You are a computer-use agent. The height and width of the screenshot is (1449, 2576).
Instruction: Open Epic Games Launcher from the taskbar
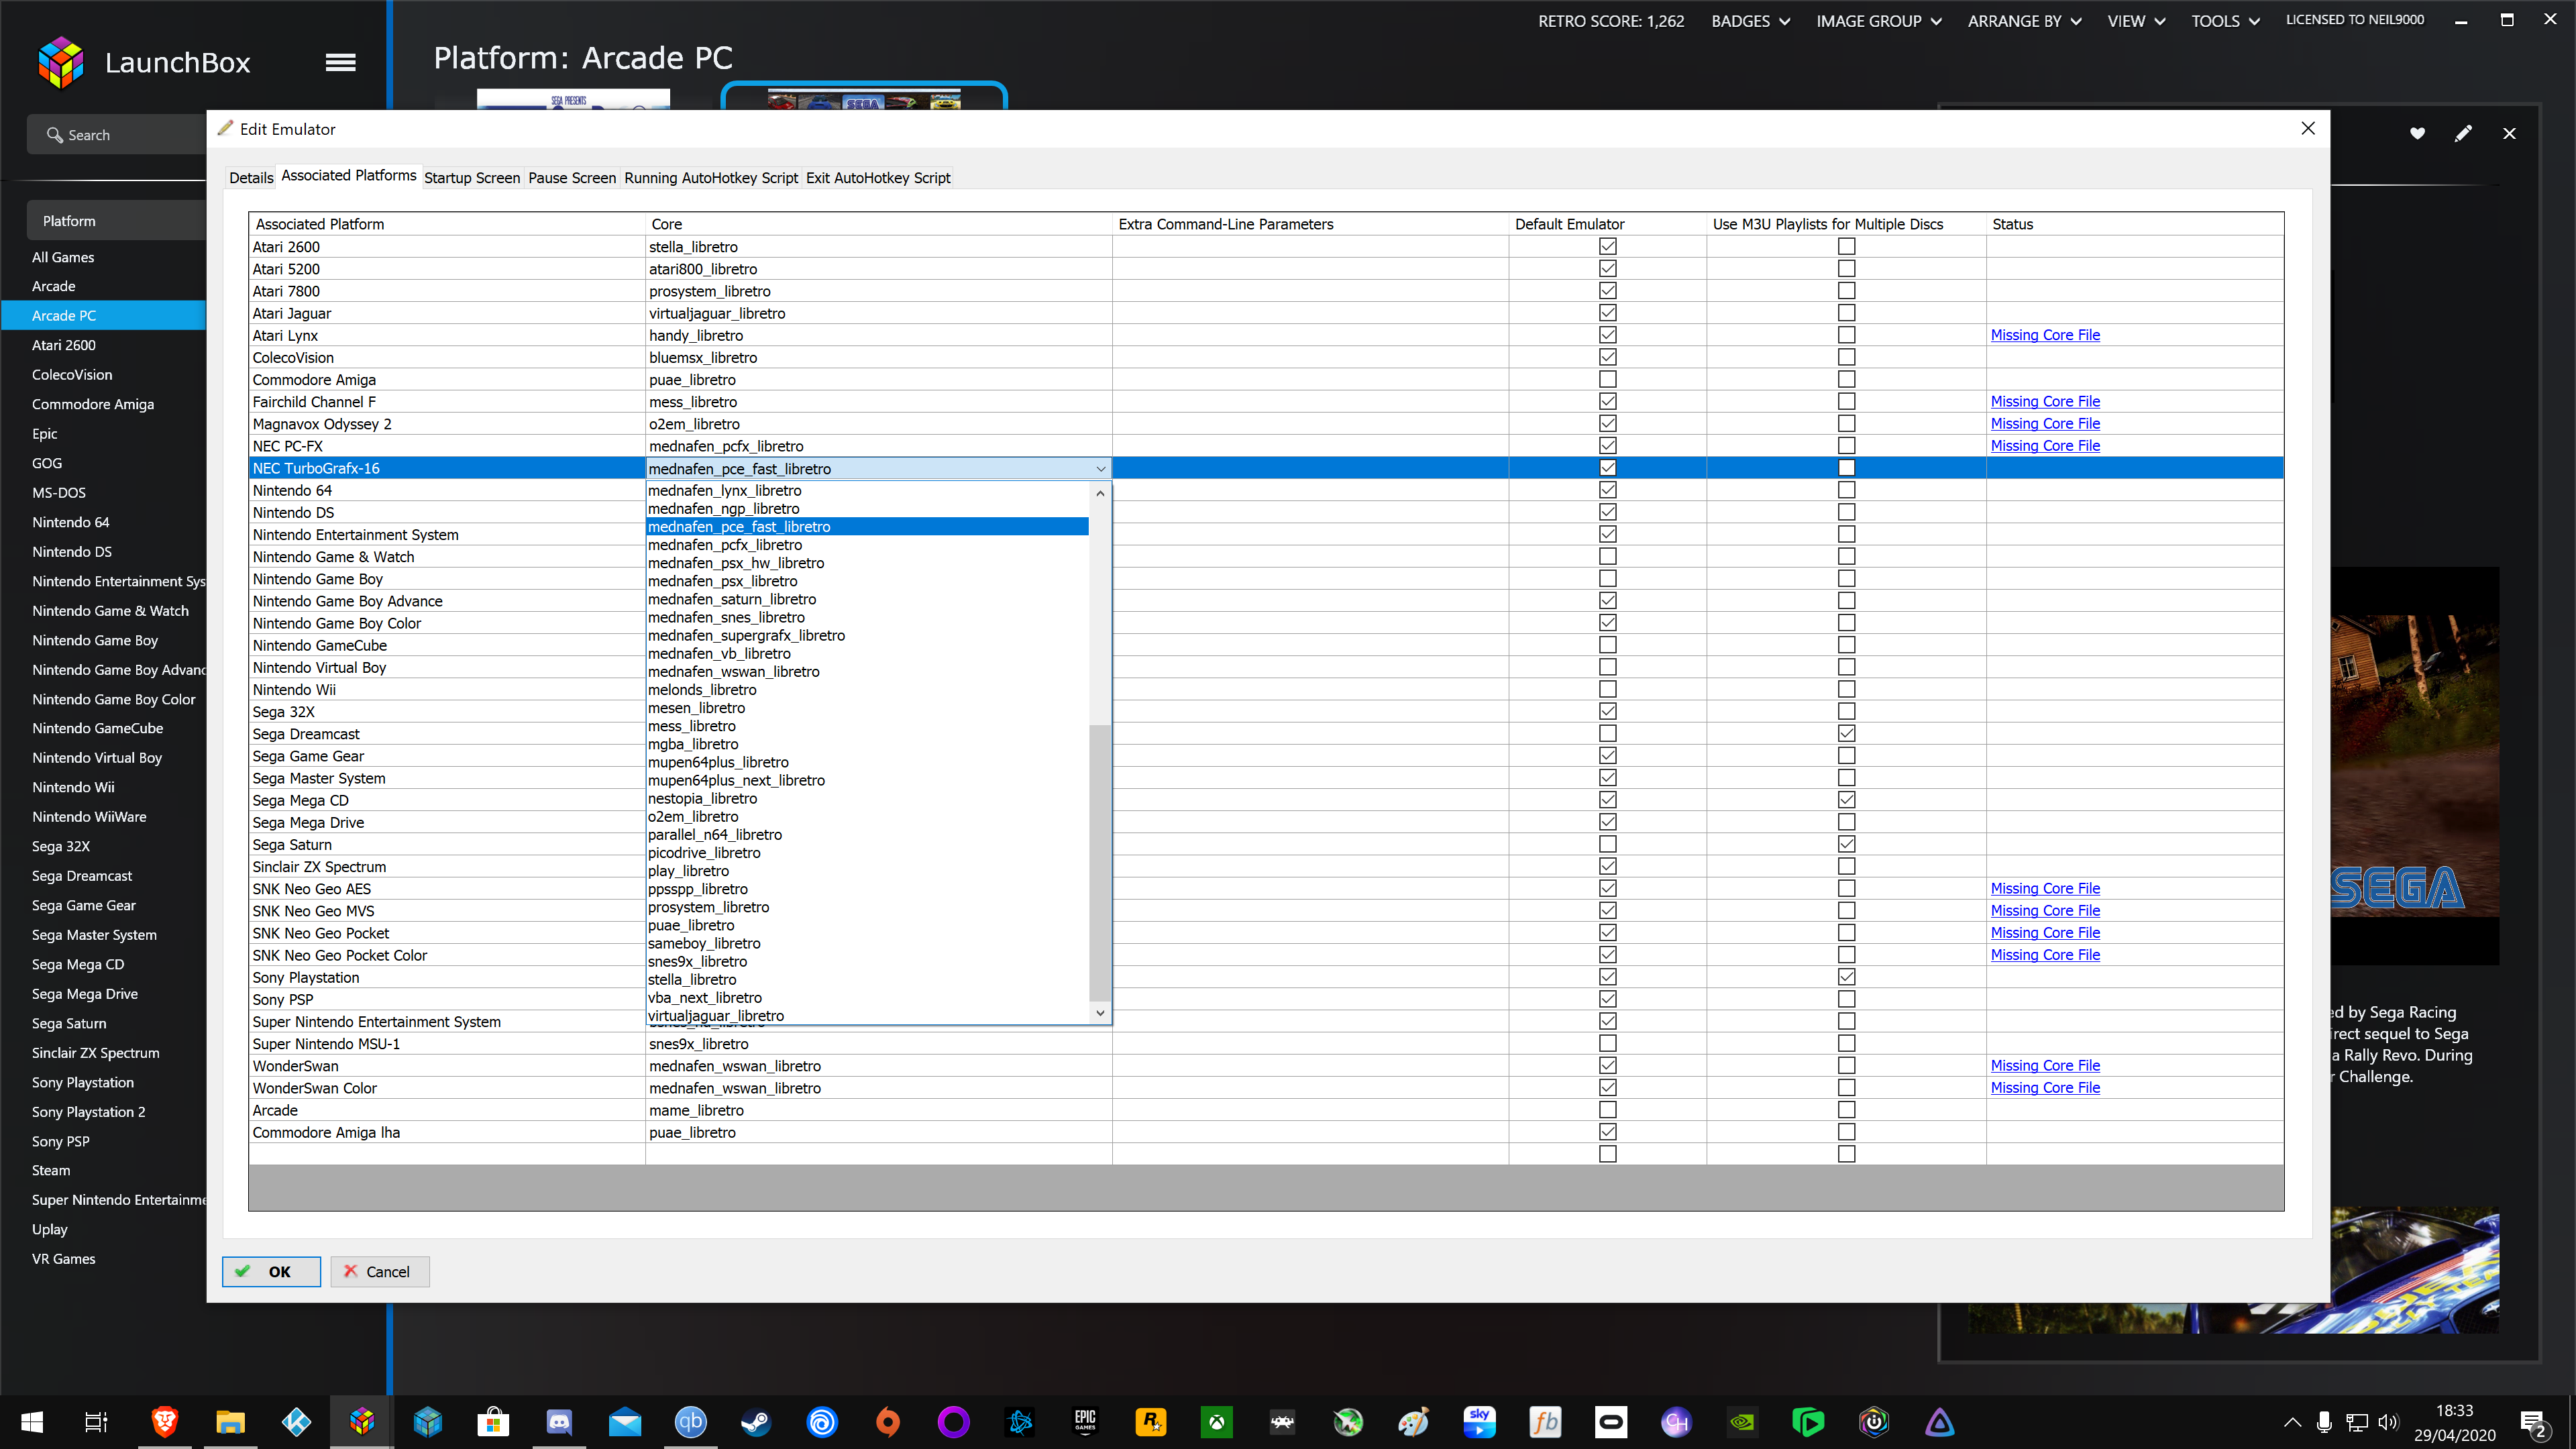(1085, 1422)
